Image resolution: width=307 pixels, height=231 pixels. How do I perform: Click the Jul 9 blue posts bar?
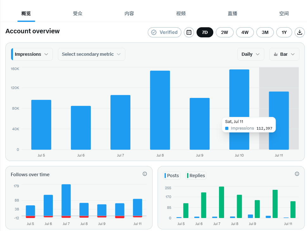click(x=250, y=216)
